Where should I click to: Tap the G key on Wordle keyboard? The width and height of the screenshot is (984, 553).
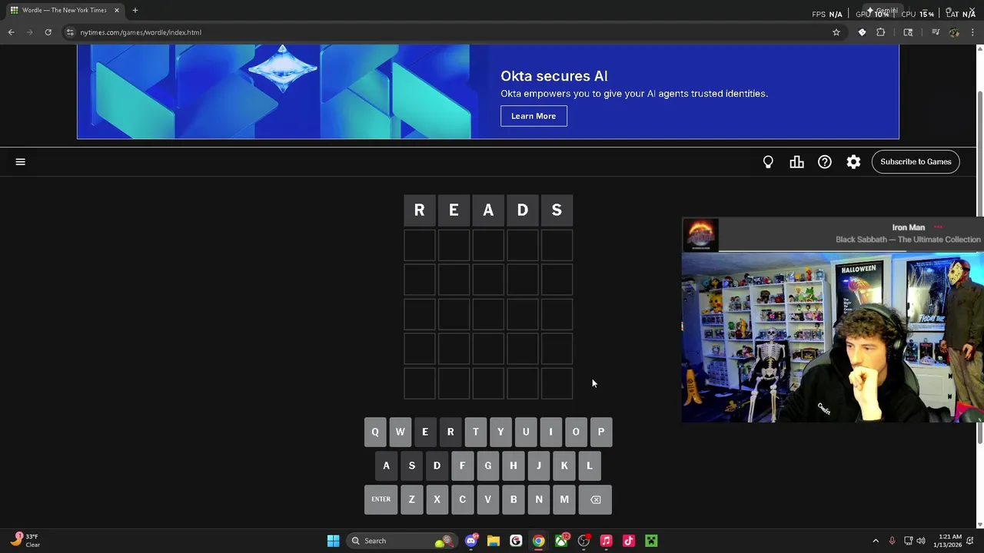point(487,466)
